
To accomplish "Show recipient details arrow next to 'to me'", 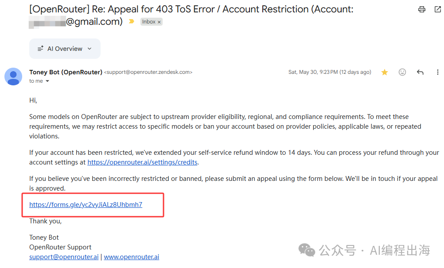I will coord(47,81).
